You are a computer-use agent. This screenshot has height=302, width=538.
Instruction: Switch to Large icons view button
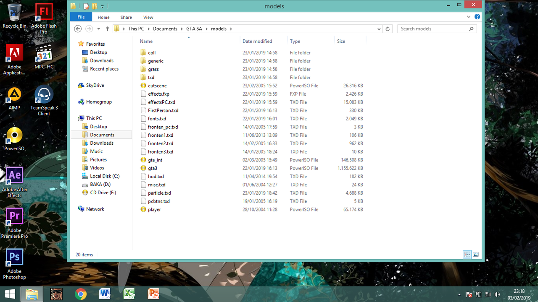pyautogui.click(x=476, y=255)
